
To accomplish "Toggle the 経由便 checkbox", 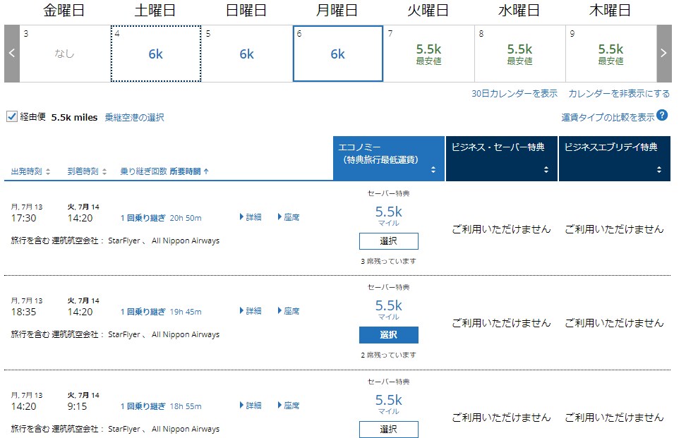I will (x=12, y=116).
